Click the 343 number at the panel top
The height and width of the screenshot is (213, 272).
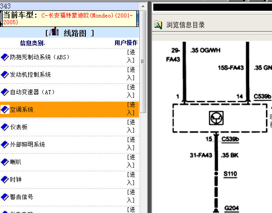point(5,6)
